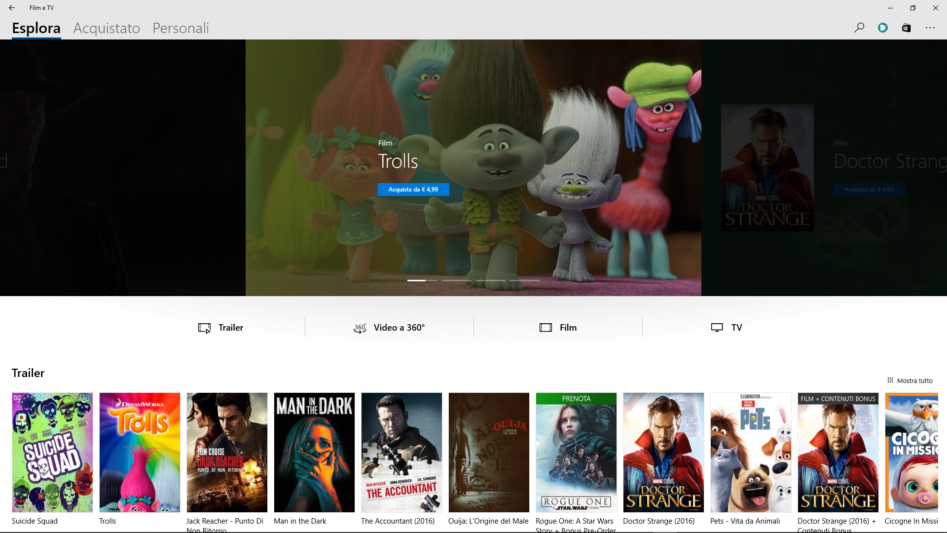Viewport: 947px width, 533px height.
Task: Open the Pets poster
Action: pyautogui.click(x=751, y=453)
